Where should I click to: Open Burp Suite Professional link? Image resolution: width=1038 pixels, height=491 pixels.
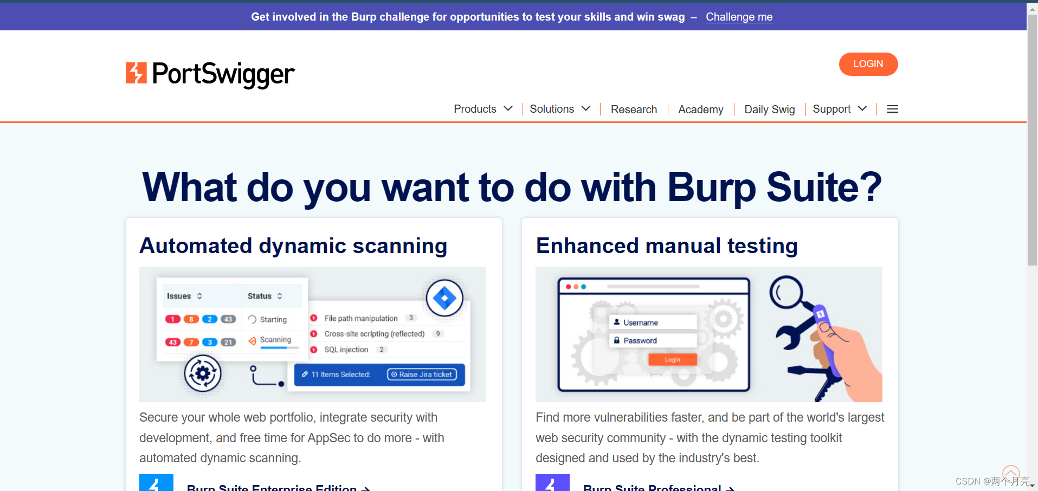click(x=659, y=487)
